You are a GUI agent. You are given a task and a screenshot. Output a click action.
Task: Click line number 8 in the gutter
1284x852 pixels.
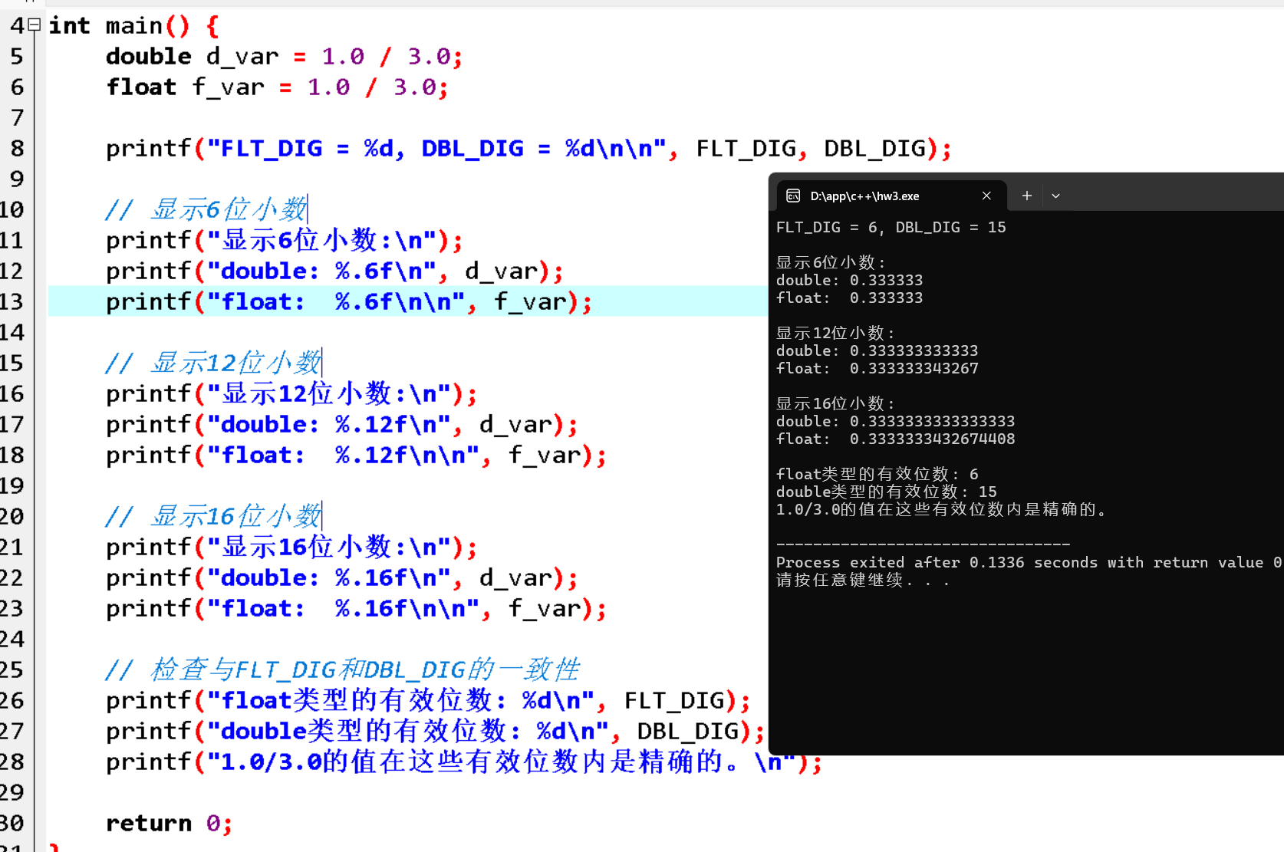(x=17, y=149)
